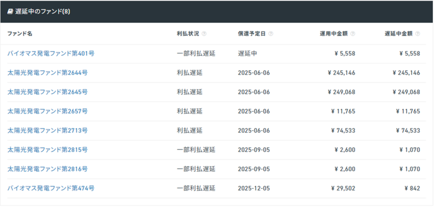435x207 pixels.
Task: Click the ファンド名 column header
Action: pyautogui.click(x=20, y=34)
